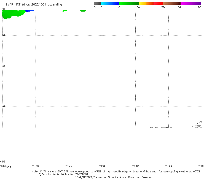This screenshot has width=204, height=179.
Task: Click the color bar label 5
Action: tap(101, 7)
